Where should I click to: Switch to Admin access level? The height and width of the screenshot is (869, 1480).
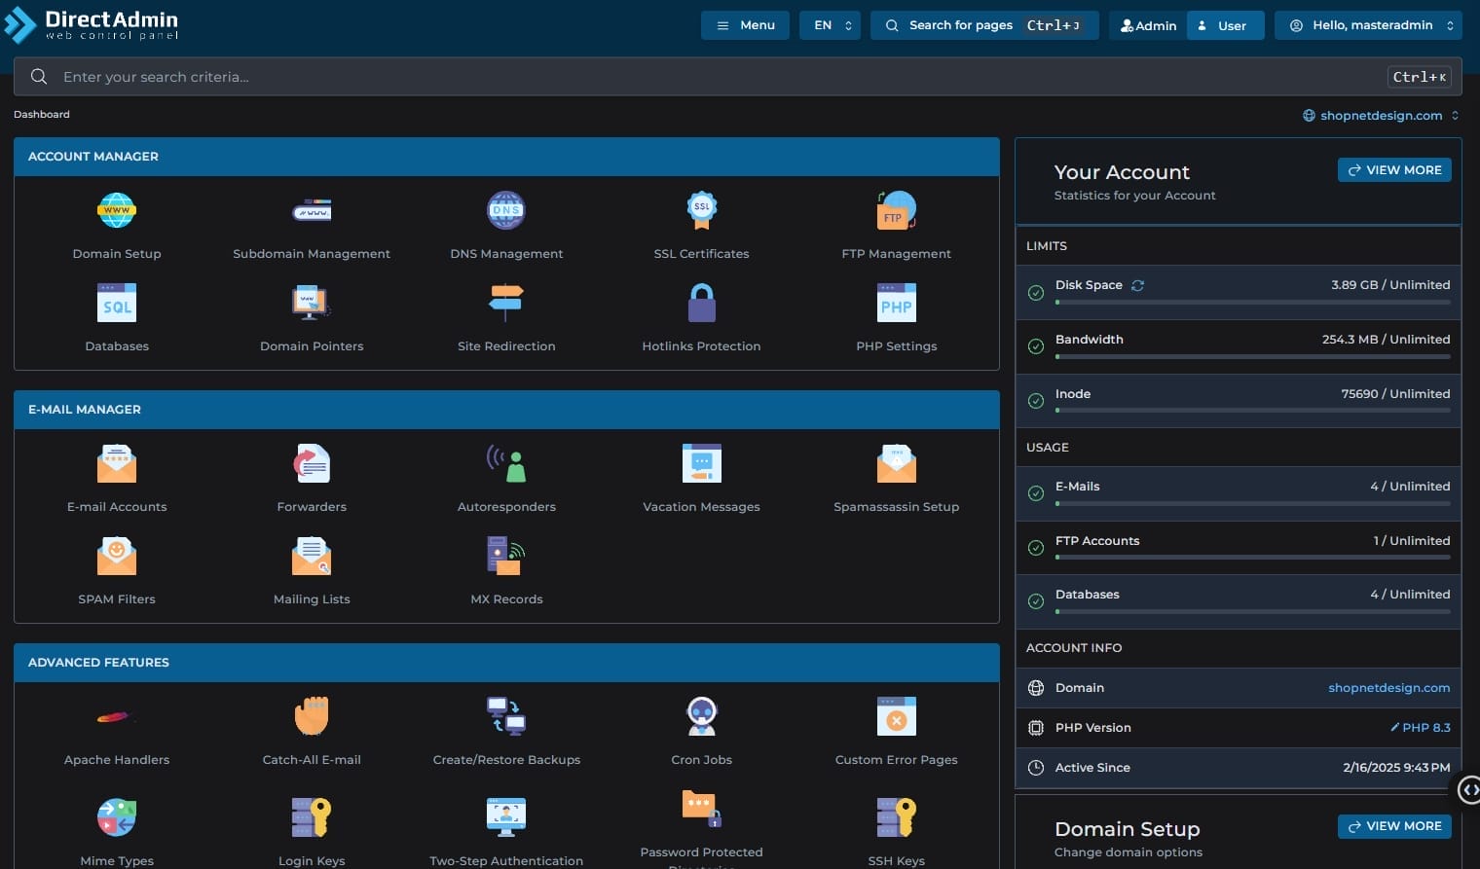(1148, 25)
